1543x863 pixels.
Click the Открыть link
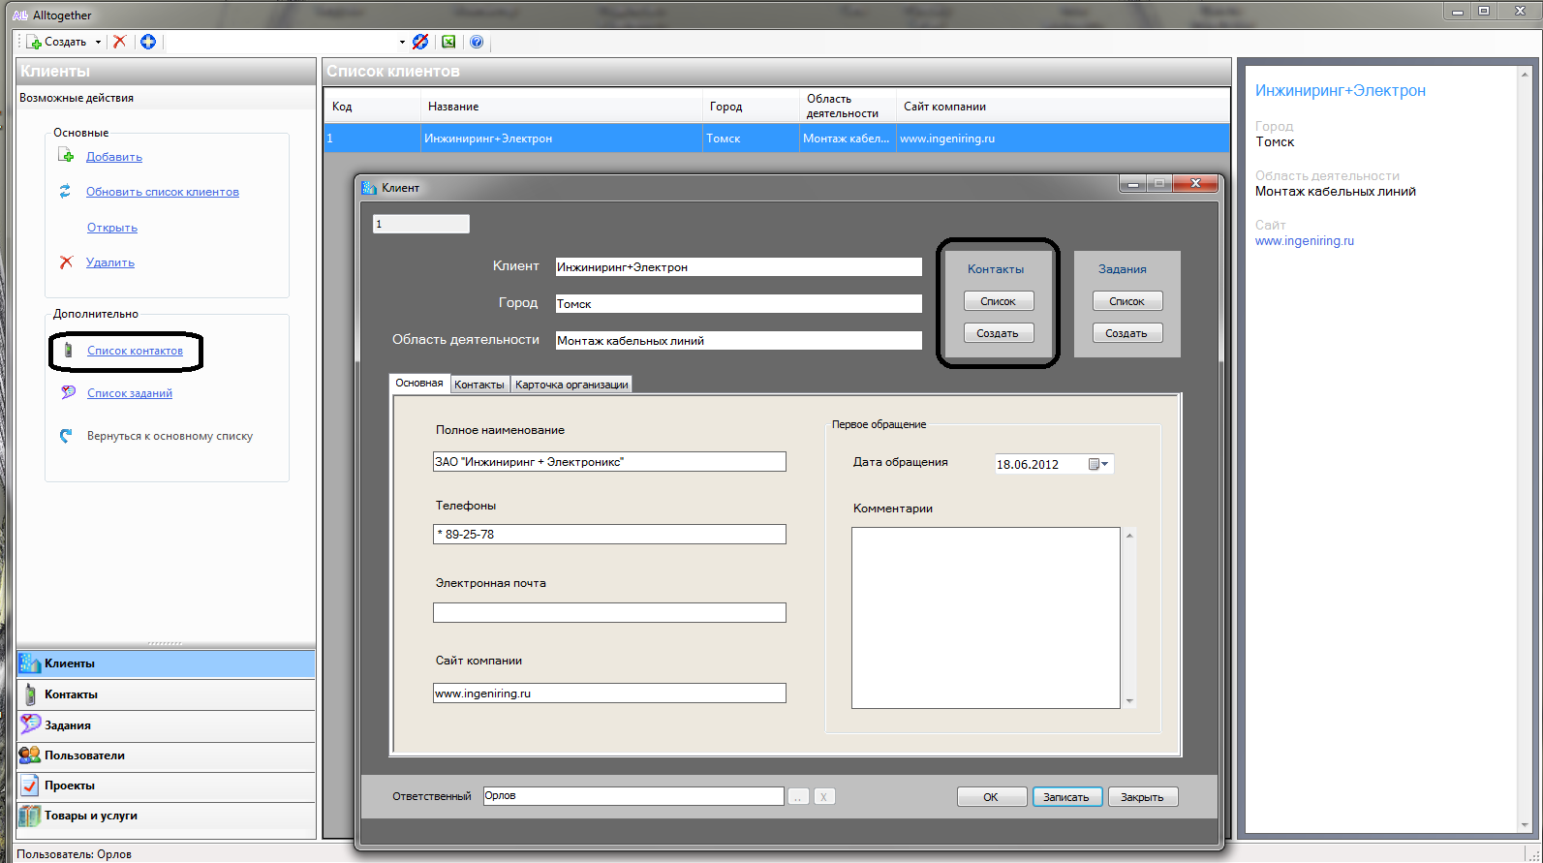tap(112, 228)
